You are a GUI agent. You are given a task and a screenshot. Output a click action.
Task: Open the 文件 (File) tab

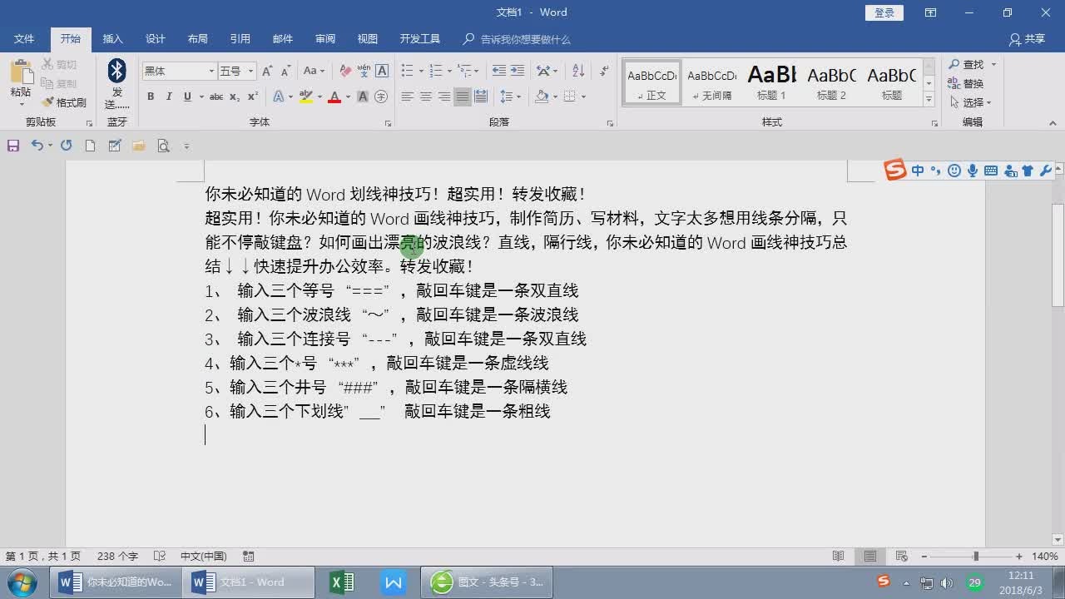click(x=24, y=39)
